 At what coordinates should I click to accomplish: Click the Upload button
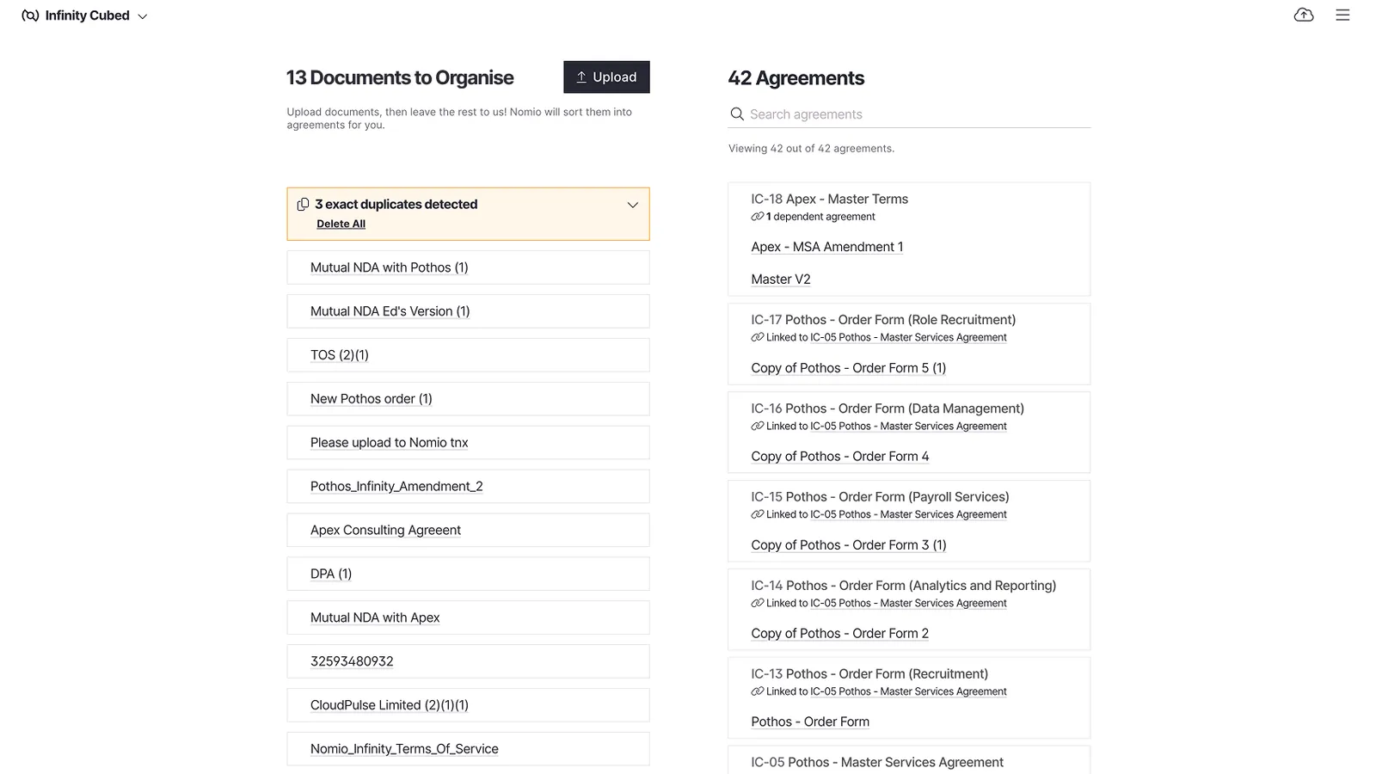[606, 77]
